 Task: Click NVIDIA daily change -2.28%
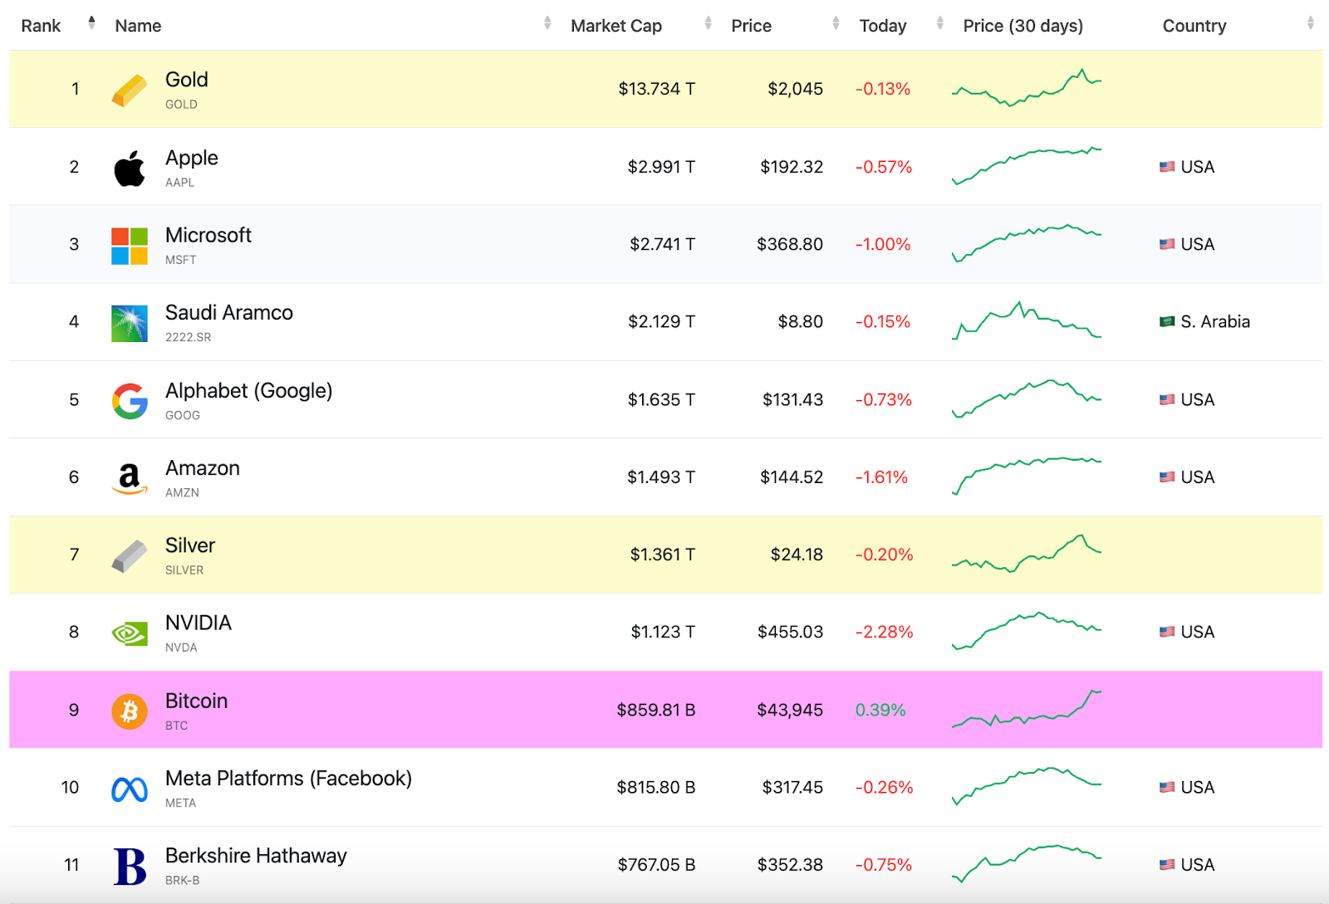coord(885,632)
